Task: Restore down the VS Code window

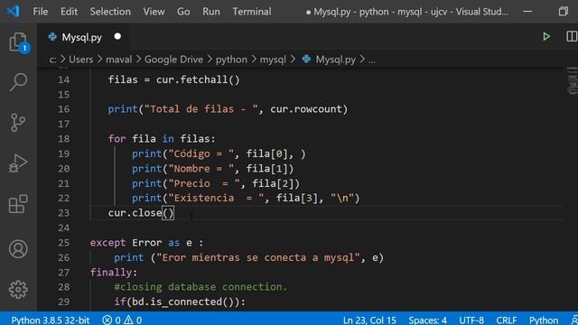Action: pyautogui.click(x=564, y=12)
